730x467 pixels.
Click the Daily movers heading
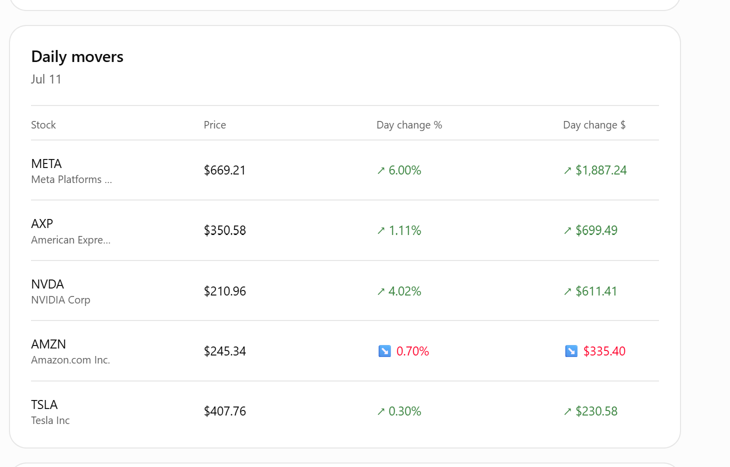click(x=77, y=57)
